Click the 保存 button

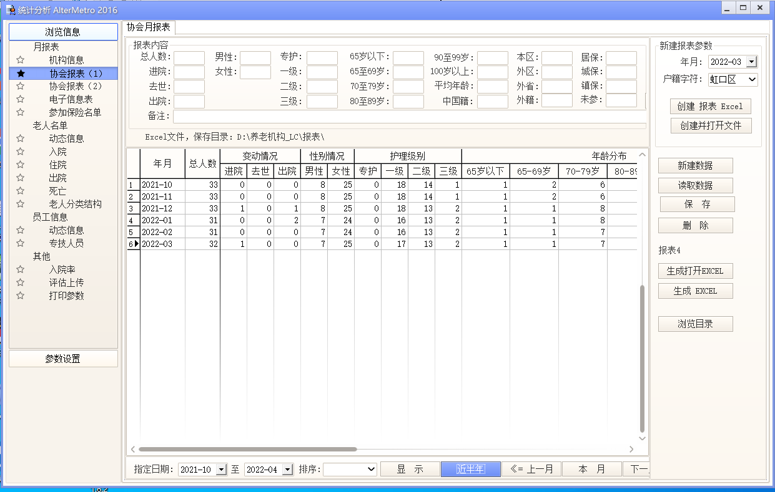(x=697, y=204)
